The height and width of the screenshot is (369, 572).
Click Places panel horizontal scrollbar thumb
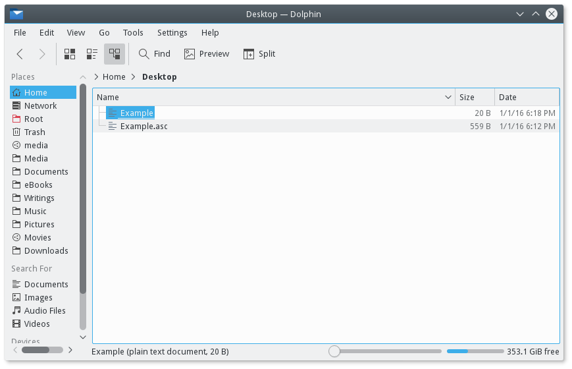click(36, 350)
